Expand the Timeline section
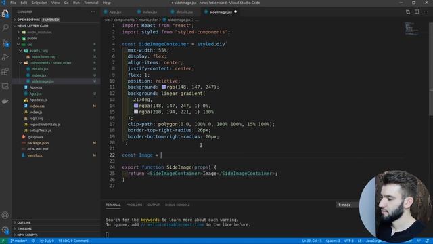433x244 pixels. pos(55,228)
